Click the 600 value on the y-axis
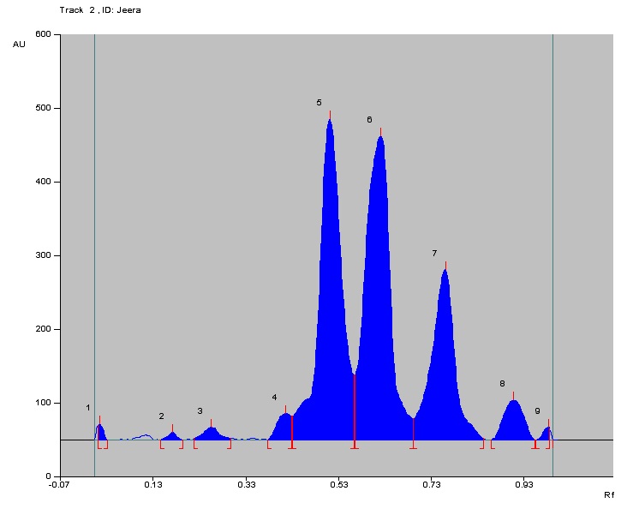Screen dimensions: 639x509 (x=44, y=35)
